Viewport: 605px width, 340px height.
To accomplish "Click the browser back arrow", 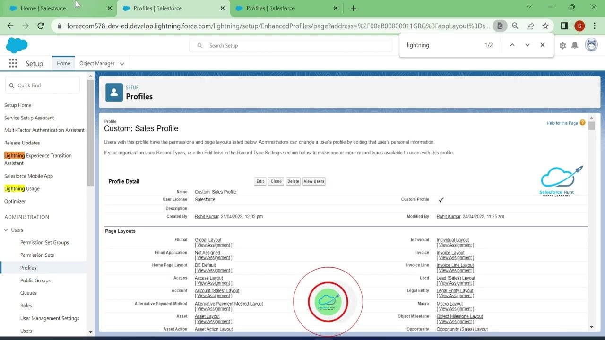I will [10, 26].
